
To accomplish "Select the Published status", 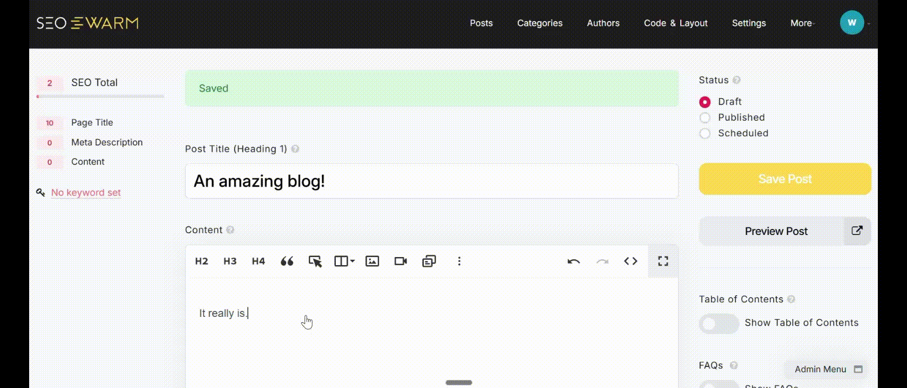I will pos(705,117).
